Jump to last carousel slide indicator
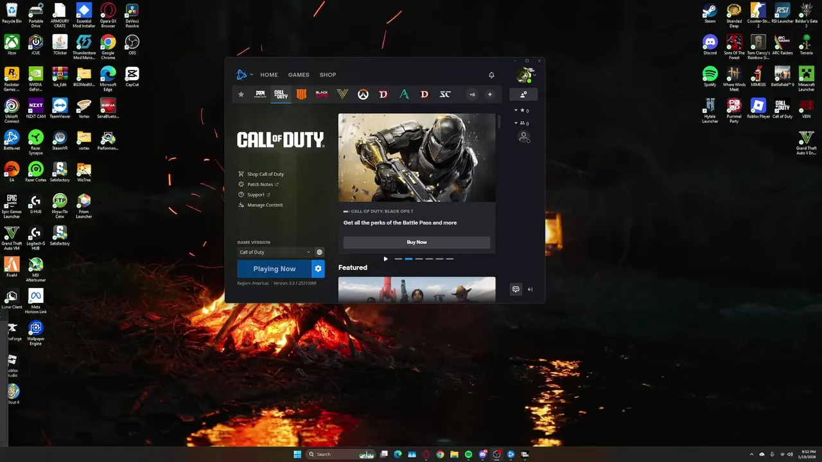This screenshot has height=462, width=822. click(x=450, y=259)
